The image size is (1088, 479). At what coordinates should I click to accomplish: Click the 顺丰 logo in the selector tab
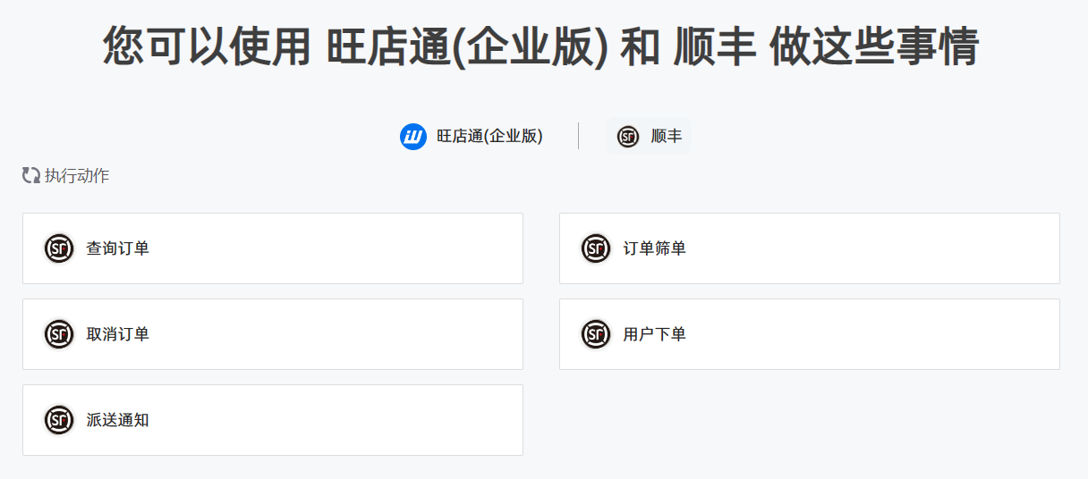[628, 137]
